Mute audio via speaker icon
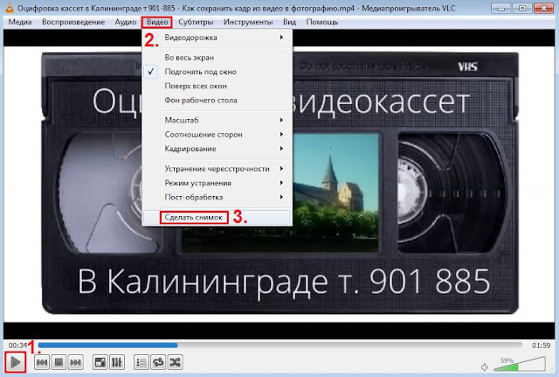559x377 pixels. click(x=485, y=367)
